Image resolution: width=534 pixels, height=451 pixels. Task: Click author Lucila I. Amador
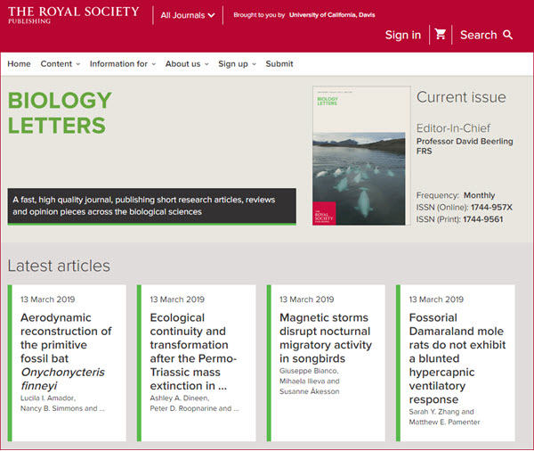pyautogui.click(x=48, y=398)
